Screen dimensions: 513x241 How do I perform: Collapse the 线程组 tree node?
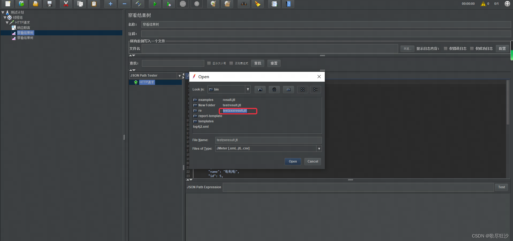click(5, 17)
